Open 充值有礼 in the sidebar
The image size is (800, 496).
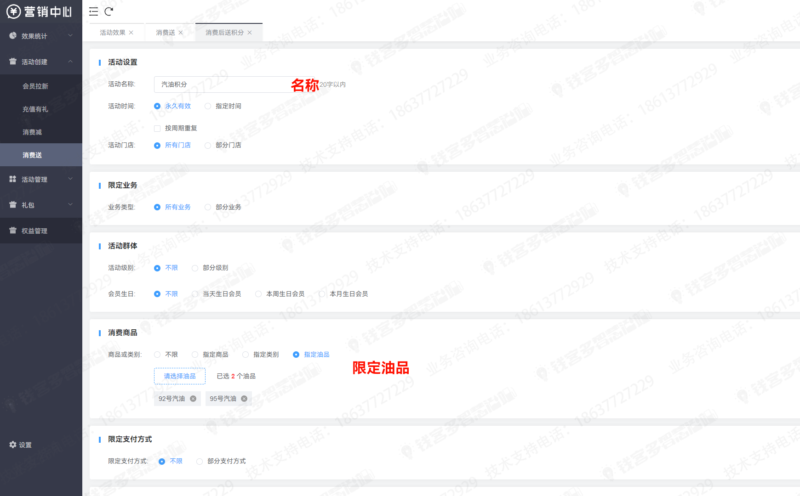35,109
